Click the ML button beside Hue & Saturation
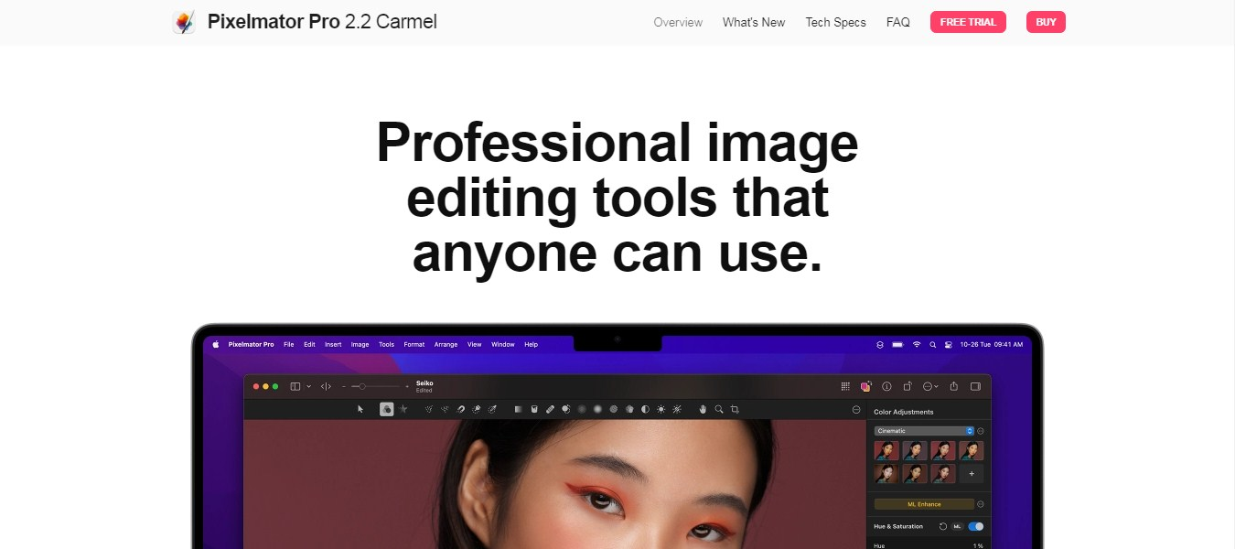 click(957, 526)
